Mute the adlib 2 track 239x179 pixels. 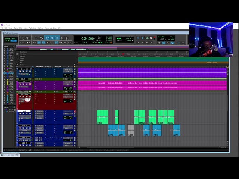pyautogui.click(x=30, y=145)
